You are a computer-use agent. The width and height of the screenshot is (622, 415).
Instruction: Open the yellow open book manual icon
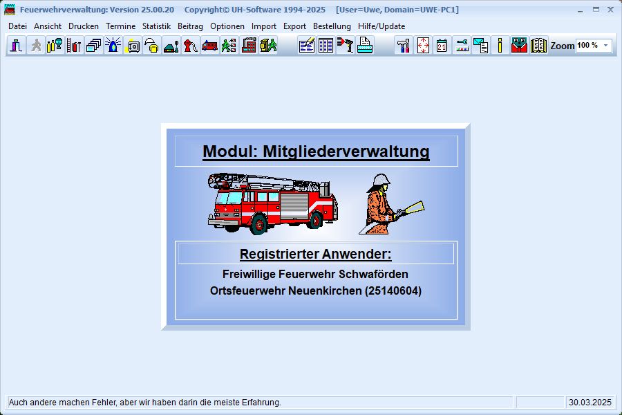coord(538,45)
